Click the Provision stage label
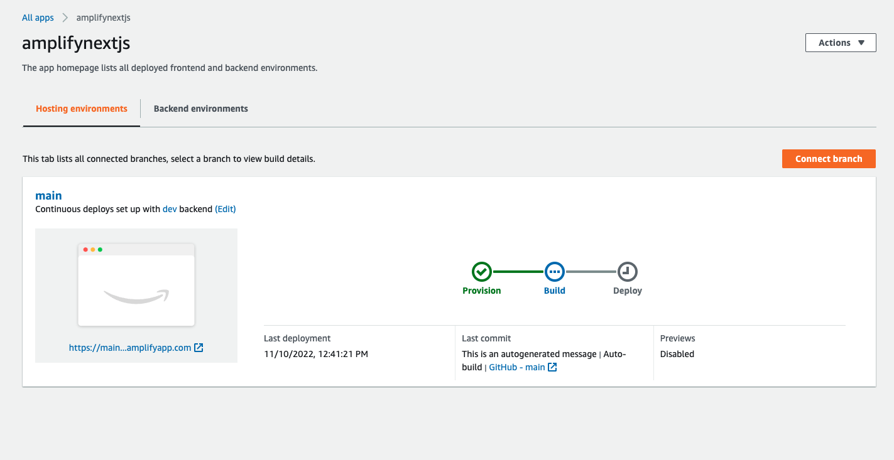Viewport: 894px width, 460px height. point(482,291)
